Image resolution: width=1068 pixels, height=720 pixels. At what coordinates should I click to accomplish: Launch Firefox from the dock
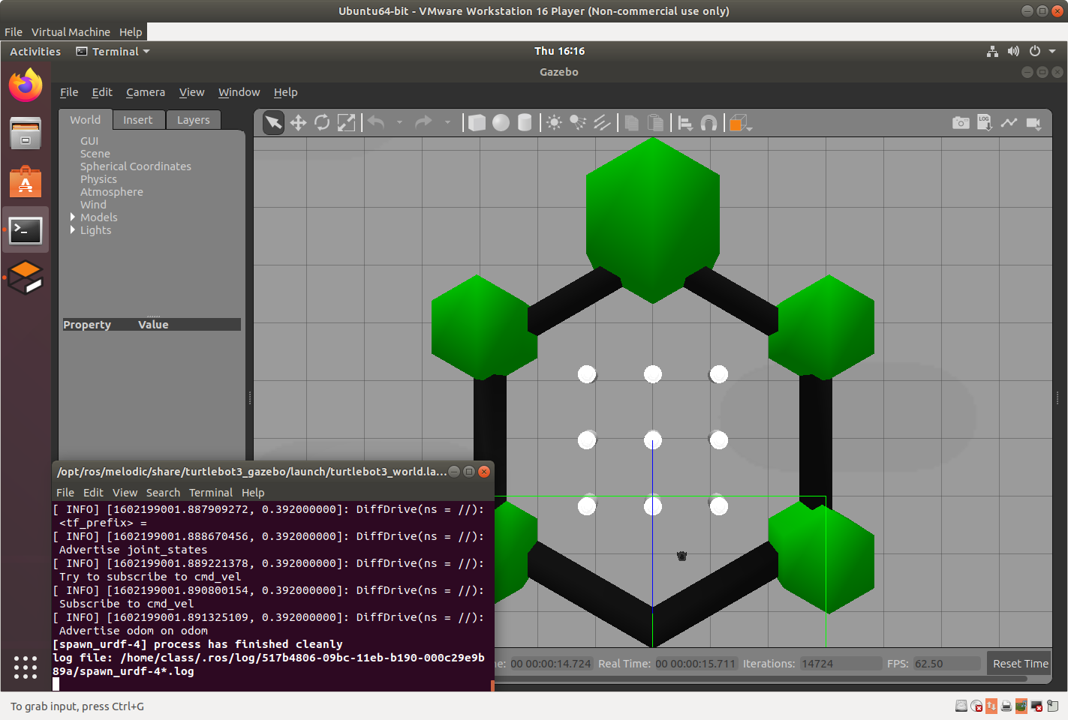(26, 85)
